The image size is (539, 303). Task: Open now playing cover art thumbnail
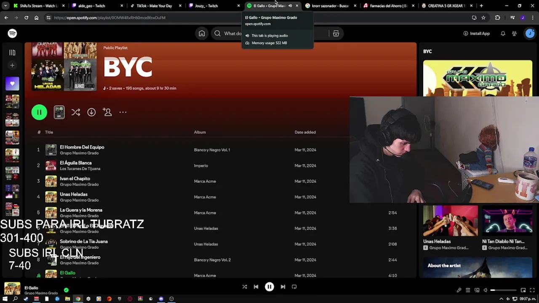pyautogui.click(x=12, y=289)
